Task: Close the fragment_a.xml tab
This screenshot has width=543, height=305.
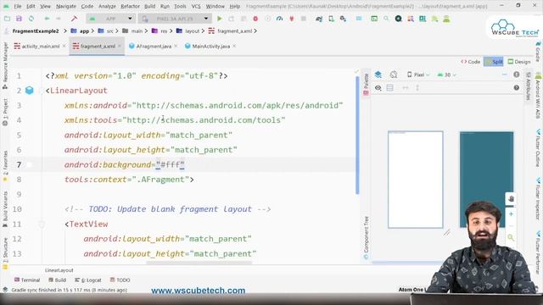Action: [120, 46]
